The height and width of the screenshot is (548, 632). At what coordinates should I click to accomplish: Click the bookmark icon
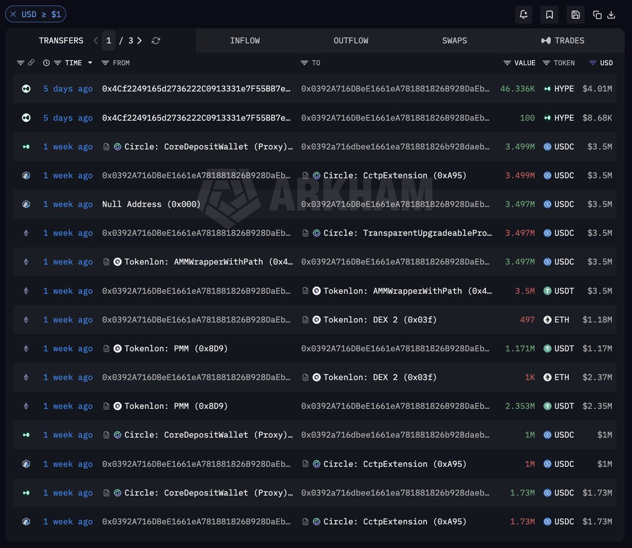tap(549, 15)
